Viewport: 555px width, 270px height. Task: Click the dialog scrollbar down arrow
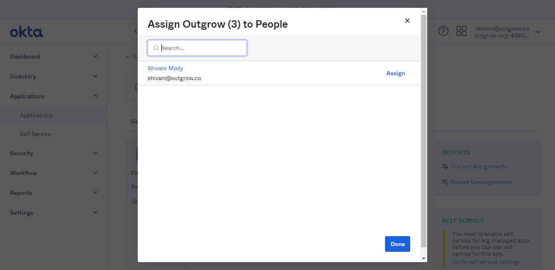(x=423, y=258)
